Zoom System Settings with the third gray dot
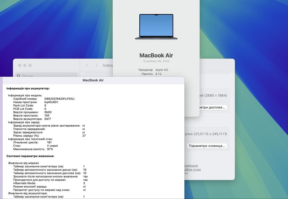The height and width of the screenshot is (199, 288). (30, 65)
